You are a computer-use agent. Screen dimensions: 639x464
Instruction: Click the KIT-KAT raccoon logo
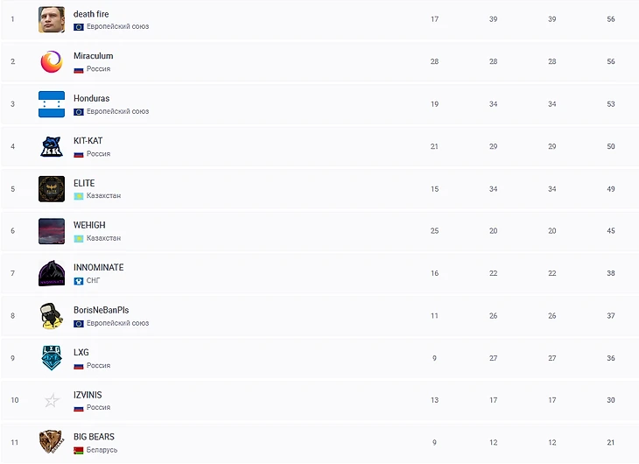pos(52,146)
